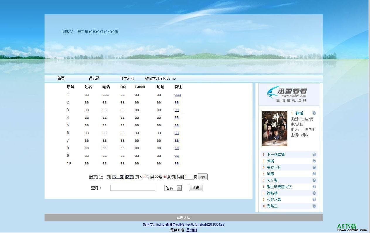Open developer 吕海鹏 link
The image size is (370, 233).
coord(192,230)
